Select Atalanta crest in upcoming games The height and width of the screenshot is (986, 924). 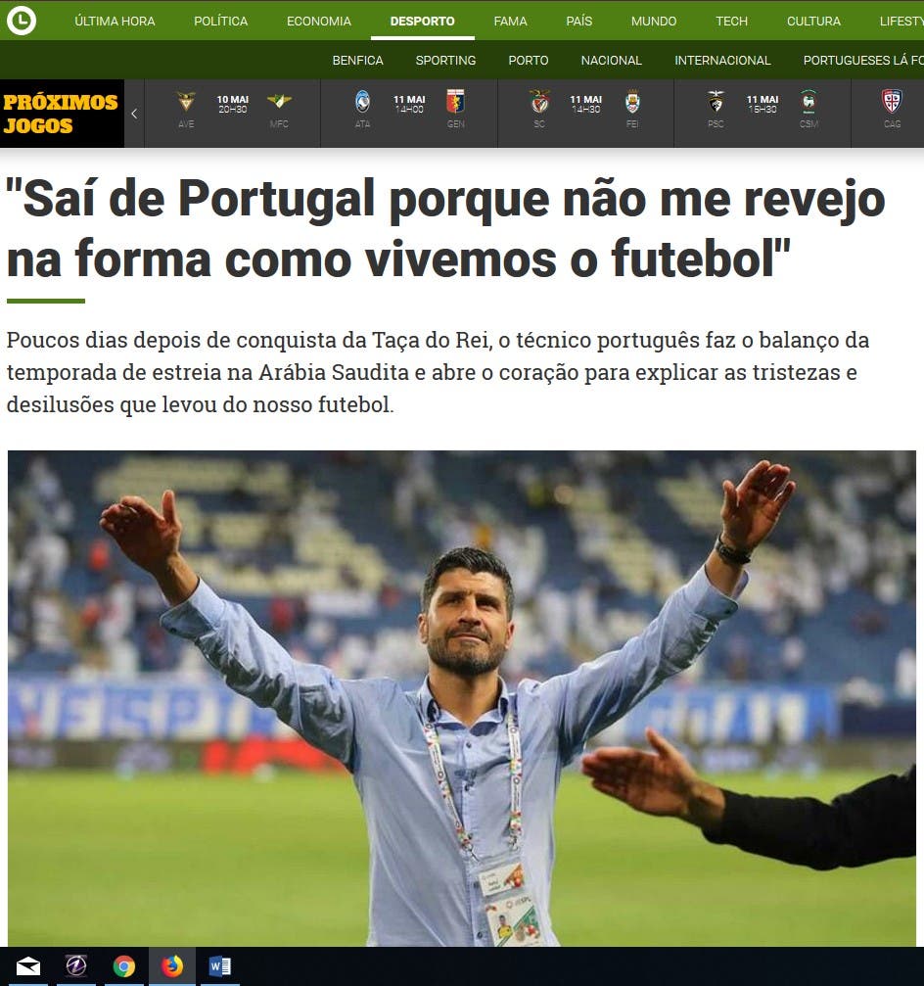[x=363, y=102]
